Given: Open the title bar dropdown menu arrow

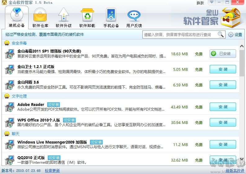Looking at the screenshot, I should click(x=212, y=2).
